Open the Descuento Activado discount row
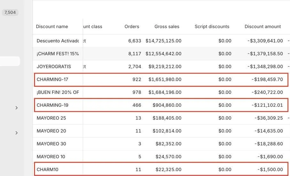290x176 pixels. (58, 41)
